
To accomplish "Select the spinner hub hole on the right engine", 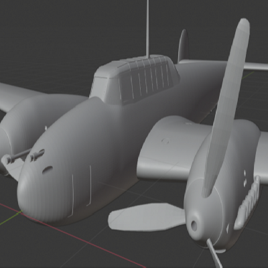I will tap(194, 226).
